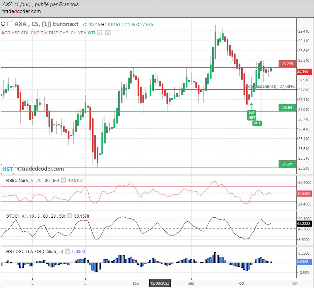The height and width of the screenshot is (288, 314).
Task: Toggle HST OSCILLATOR visibility eye icon
Action: pyautogui.click(x=67, y=251)
